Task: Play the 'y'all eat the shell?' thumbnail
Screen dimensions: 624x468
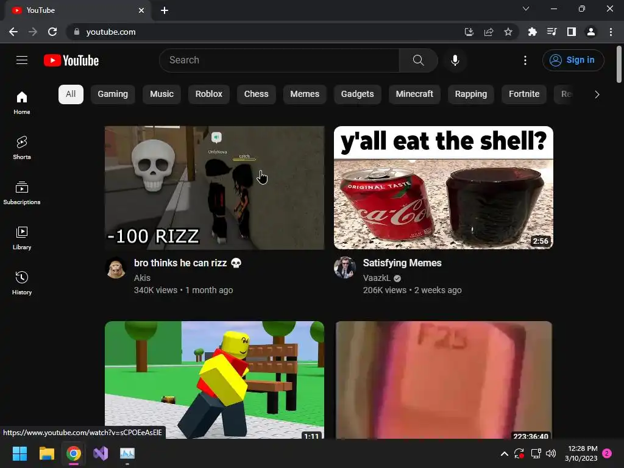Action: 444,188
